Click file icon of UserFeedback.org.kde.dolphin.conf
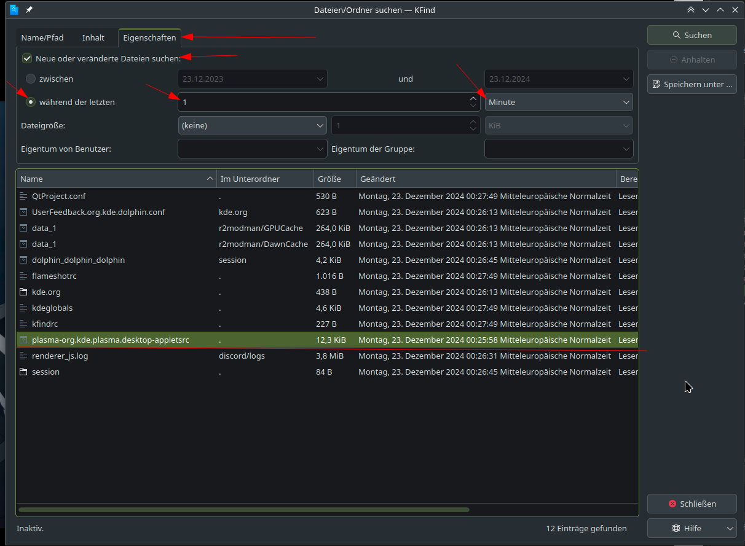This screenshot has height=546, width=745. 23,212
